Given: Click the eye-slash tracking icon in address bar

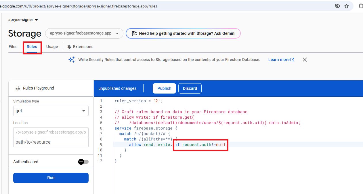Looking at the screenshot, I should click(337, 6).
